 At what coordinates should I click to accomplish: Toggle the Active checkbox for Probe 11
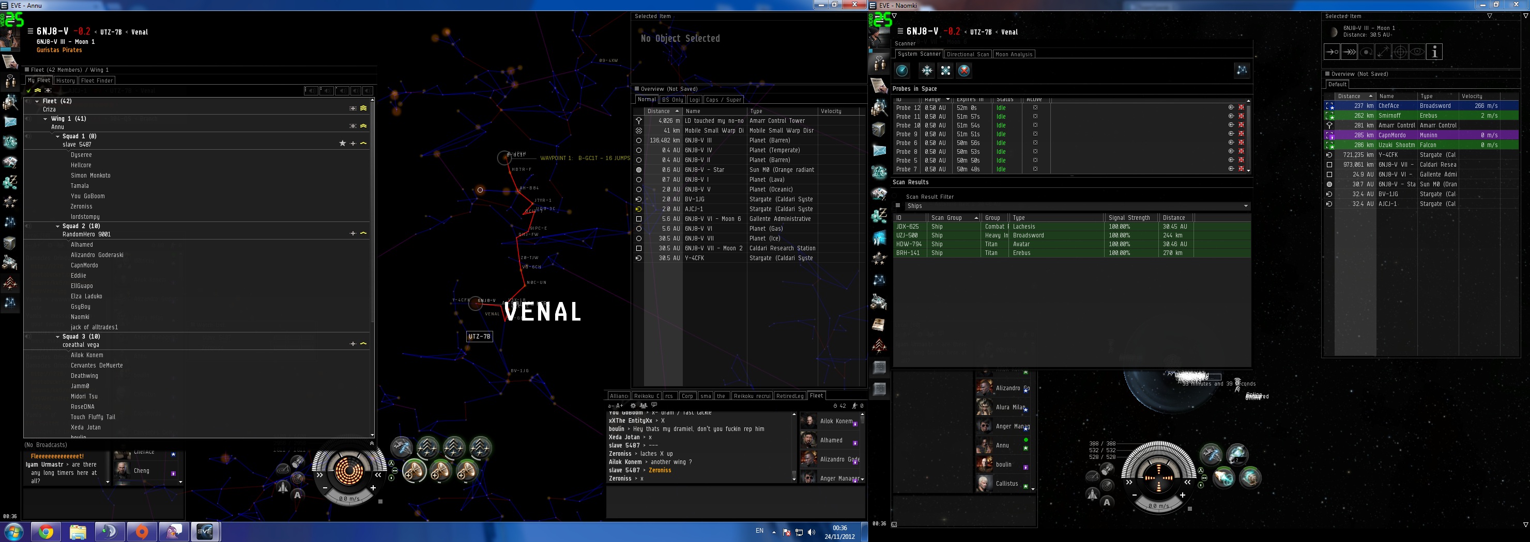coord(1035,117)
